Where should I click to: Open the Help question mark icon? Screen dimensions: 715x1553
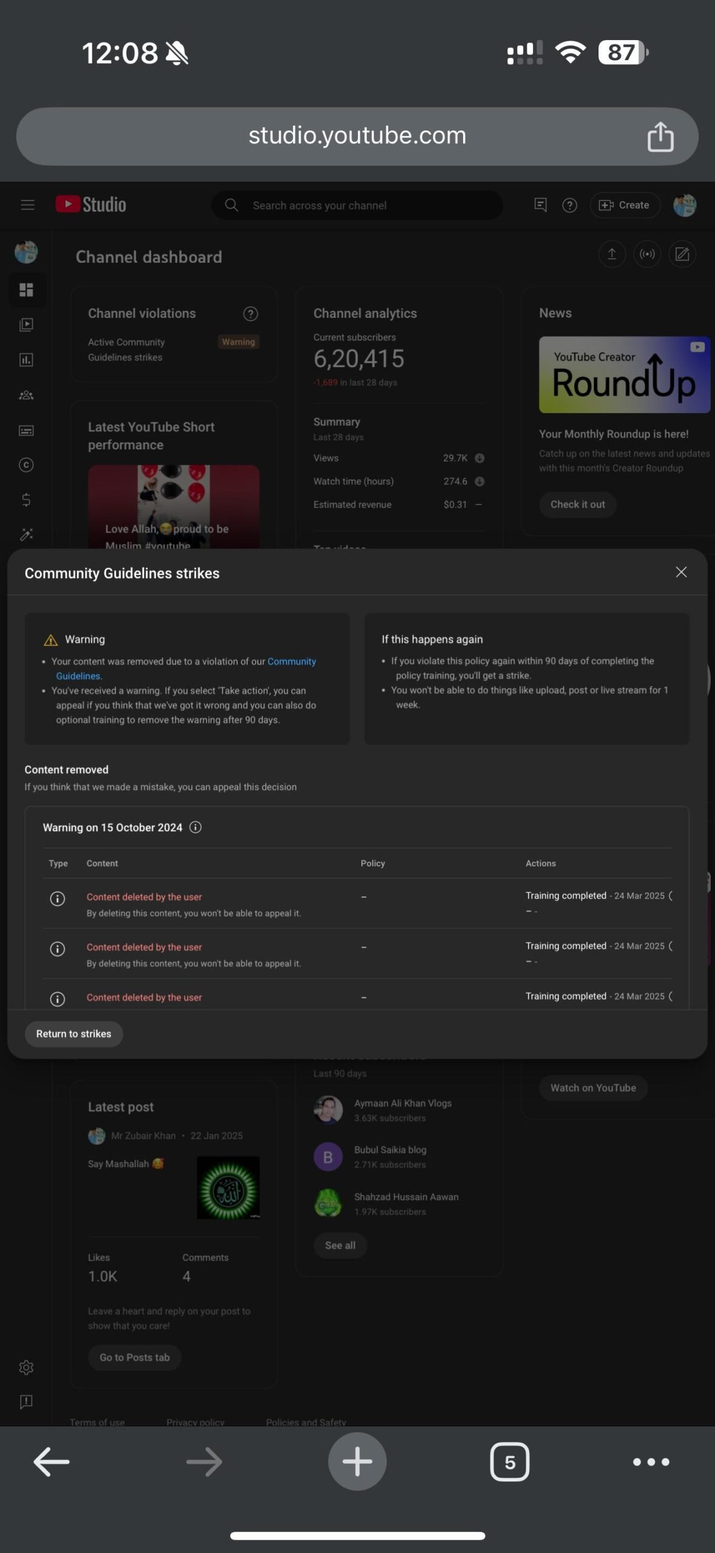click(569, 206)
